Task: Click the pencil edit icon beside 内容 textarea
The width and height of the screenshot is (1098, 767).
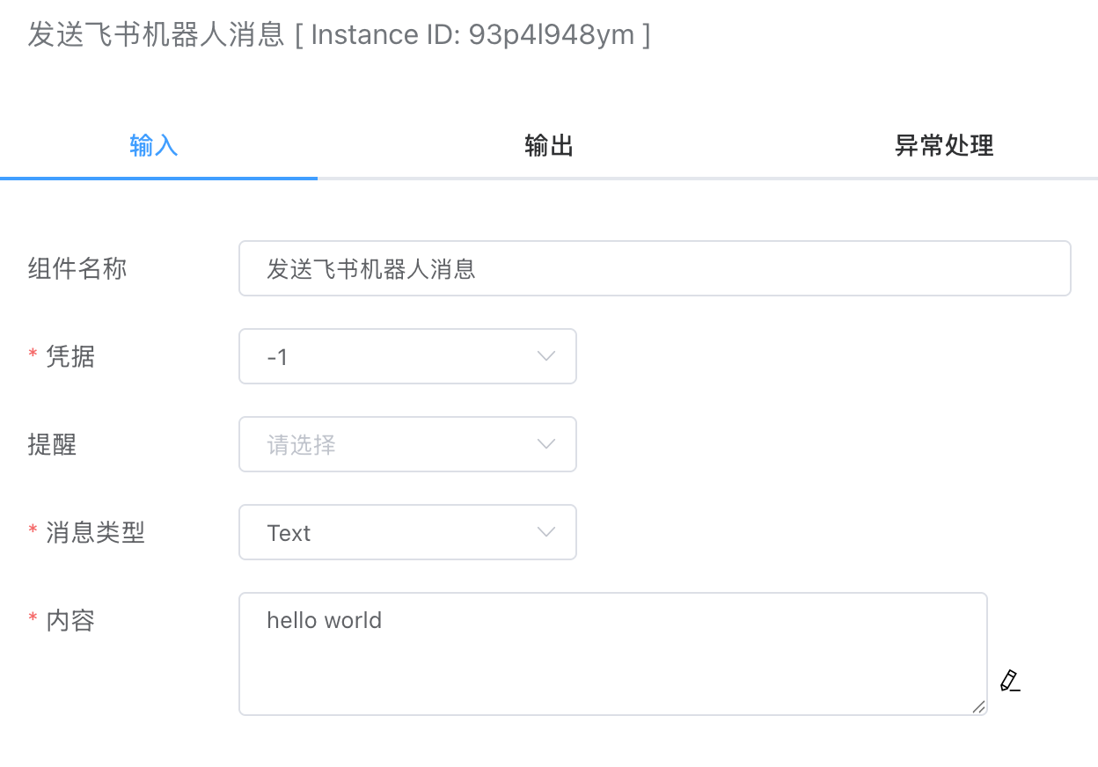Action: coord(1009,680)
